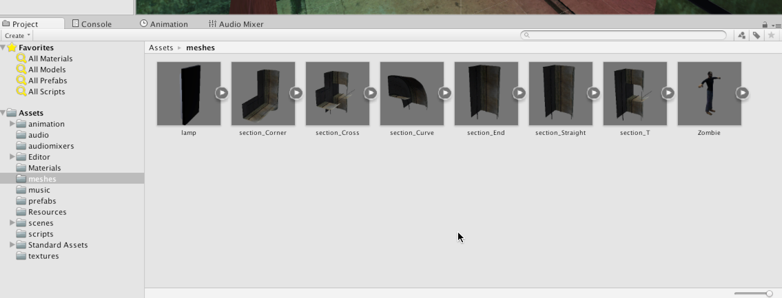Click the Favorites star icon

tap(12, 47)
